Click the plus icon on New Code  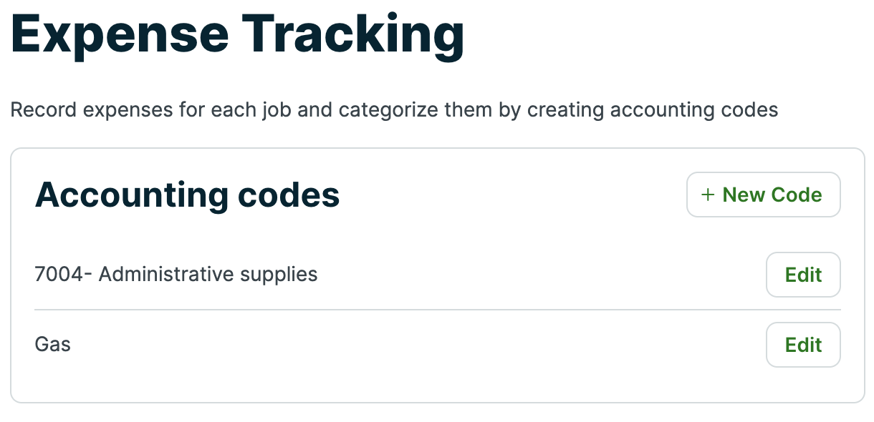coord(708,195)
